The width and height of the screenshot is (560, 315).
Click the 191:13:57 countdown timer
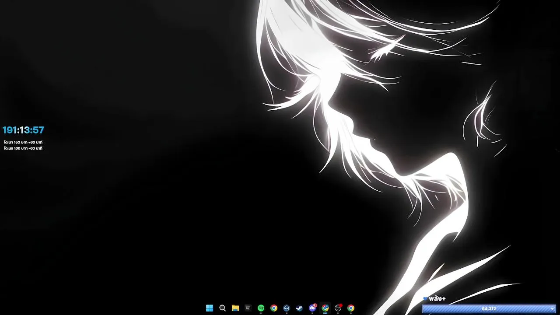point(23,130)
